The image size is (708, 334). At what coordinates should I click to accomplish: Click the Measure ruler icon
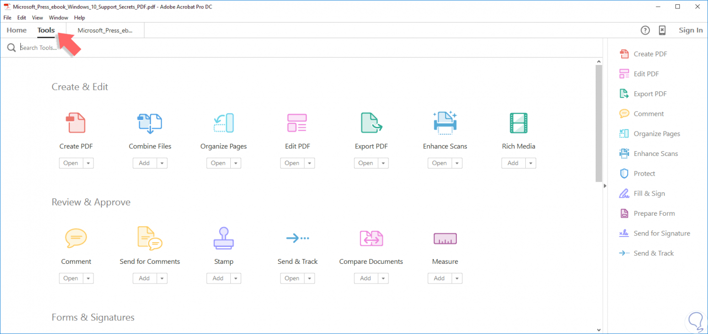pyautogui.click(x=445, y=239)
